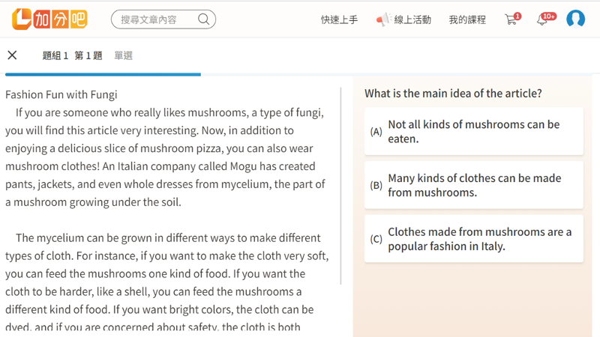Click the search magnifier icon
600x337 pixels.
click(203, 19)
